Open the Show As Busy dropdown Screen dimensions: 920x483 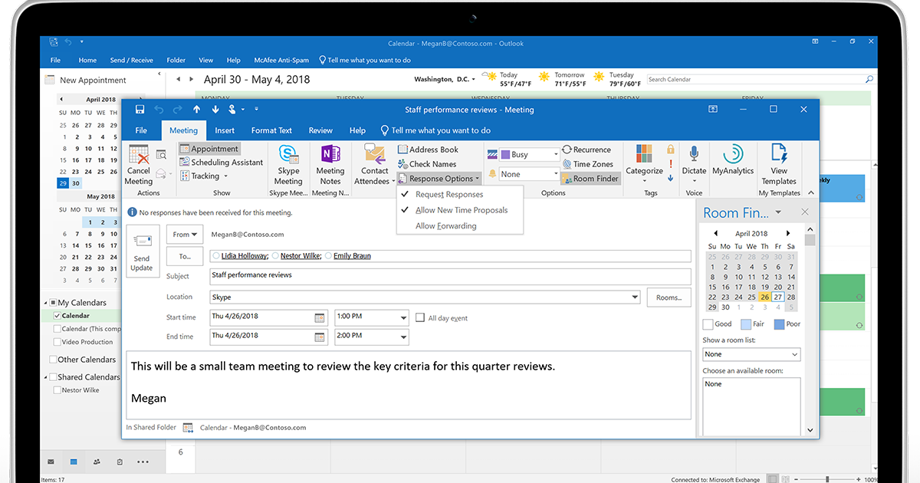coord(556,154)
